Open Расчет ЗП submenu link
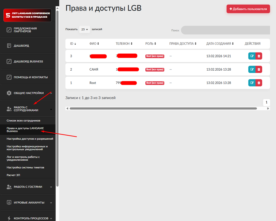The height and width of the screenshot is (221, 276). (13, 175)
